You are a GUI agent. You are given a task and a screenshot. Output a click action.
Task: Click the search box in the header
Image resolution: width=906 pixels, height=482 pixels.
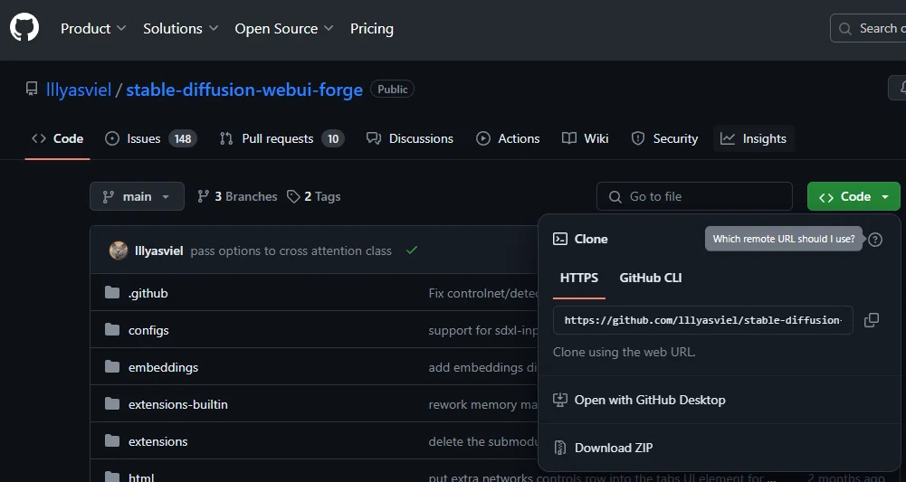coord(868,28)
